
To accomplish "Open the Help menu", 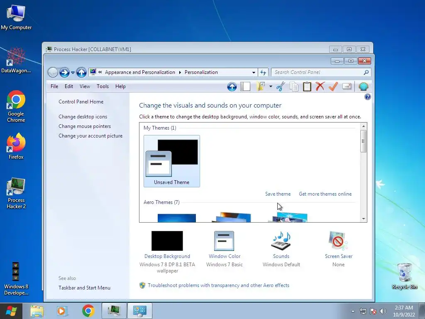I will click(x=120, y=86).
